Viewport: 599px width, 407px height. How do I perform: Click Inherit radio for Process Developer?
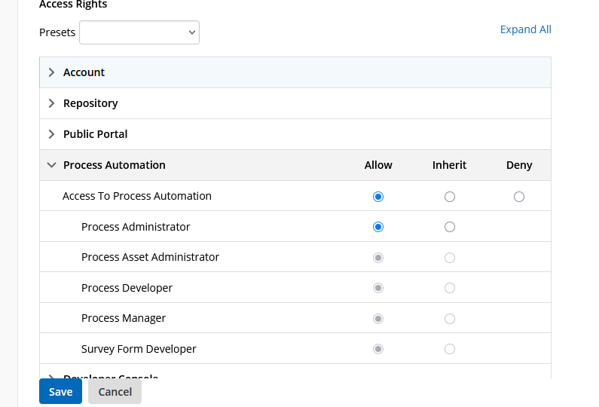pos(450,288)
